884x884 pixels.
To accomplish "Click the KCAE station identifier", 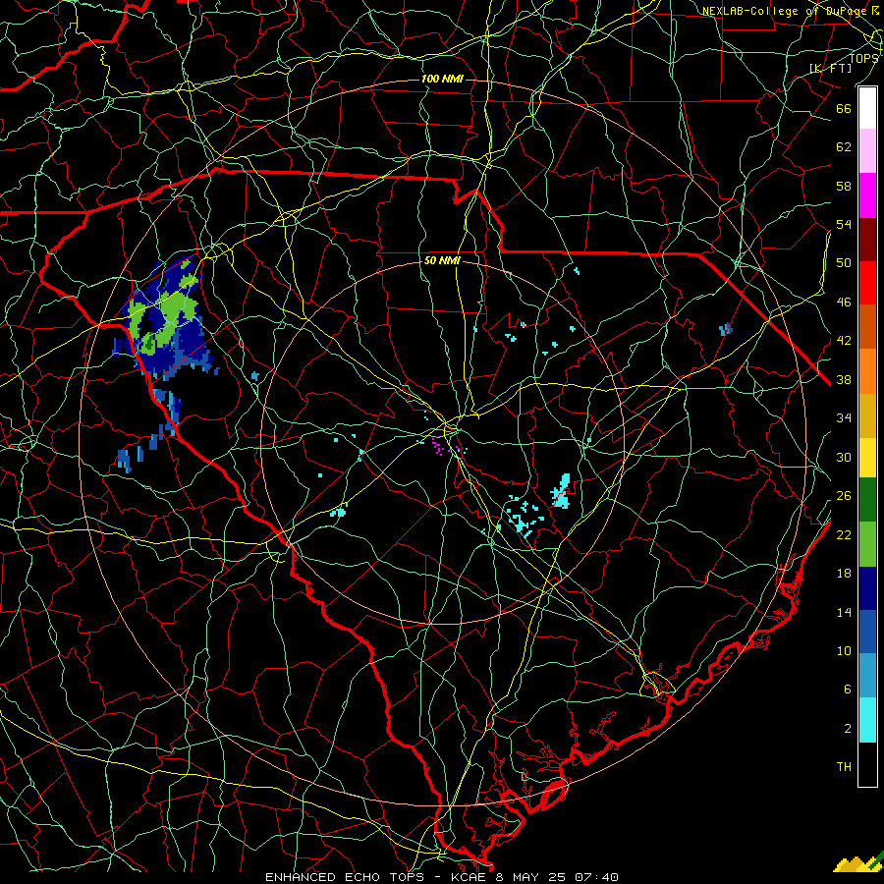I will (x=468, y=877).
